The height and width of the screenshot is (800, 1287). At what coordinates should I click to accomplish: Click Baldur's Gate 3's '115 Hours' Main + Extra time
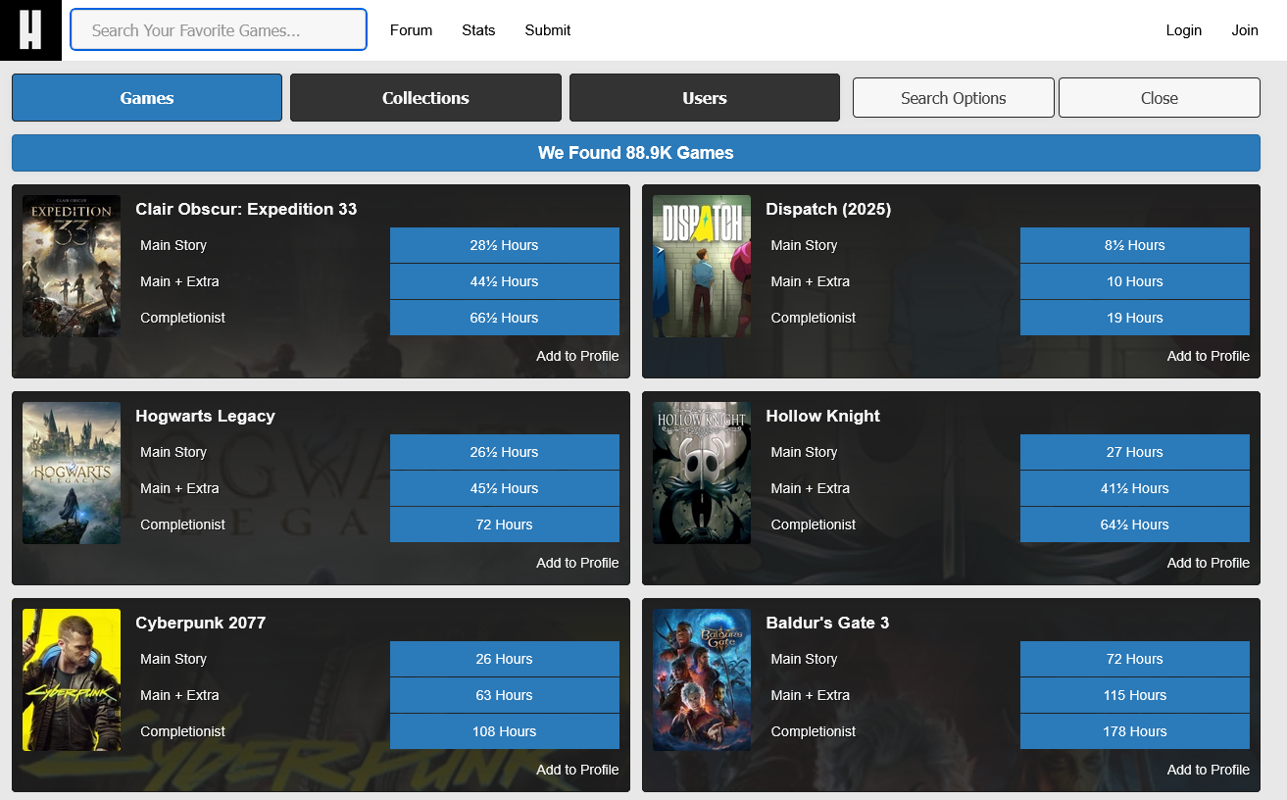point(1135,695)
